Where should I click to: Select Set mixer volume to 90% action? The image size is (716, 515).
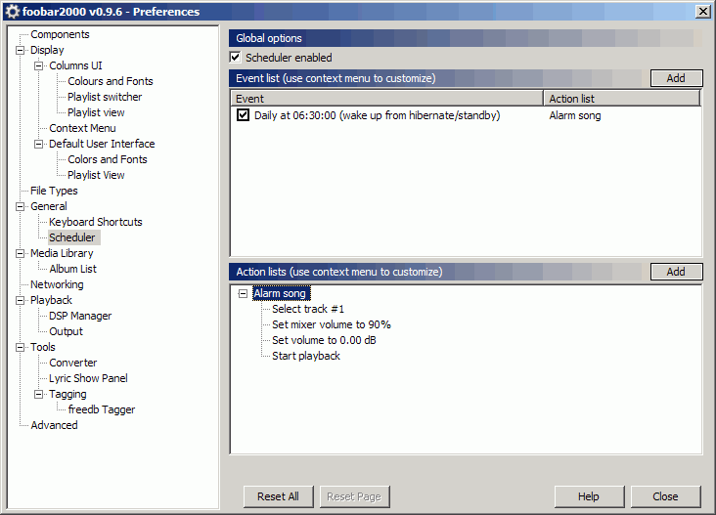point(332,324)
